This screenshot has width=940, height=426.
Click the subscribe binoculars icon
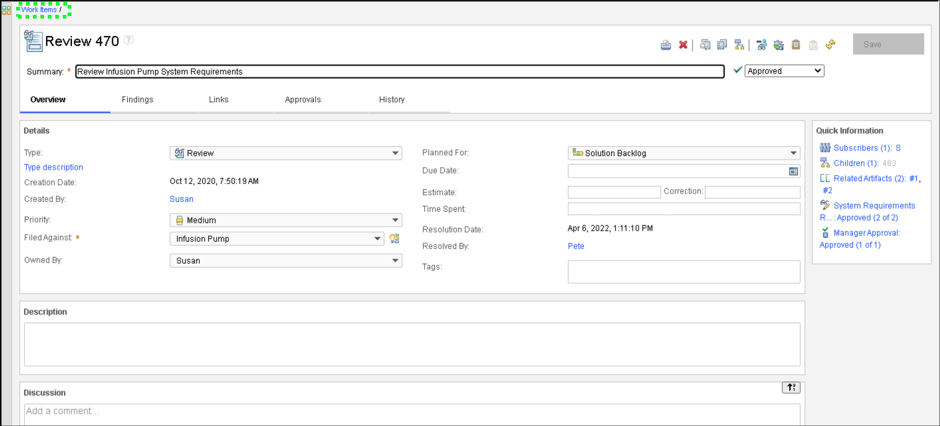coord(761,45)
